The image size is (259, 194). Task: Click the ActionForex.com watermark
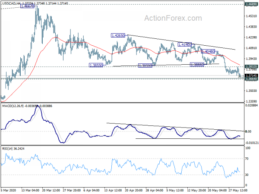[173, 18]
